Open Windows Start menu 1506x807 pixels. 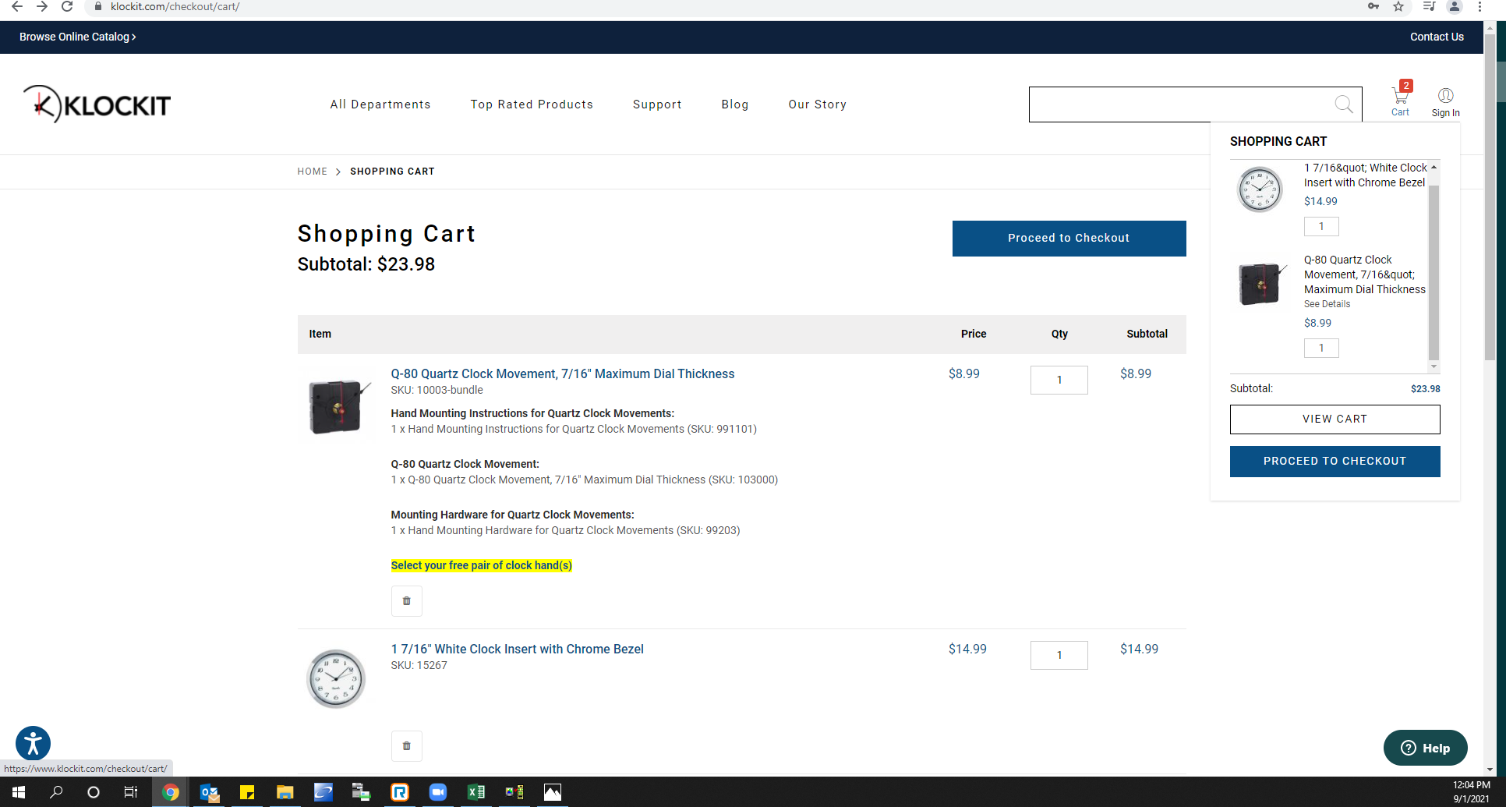19,792
